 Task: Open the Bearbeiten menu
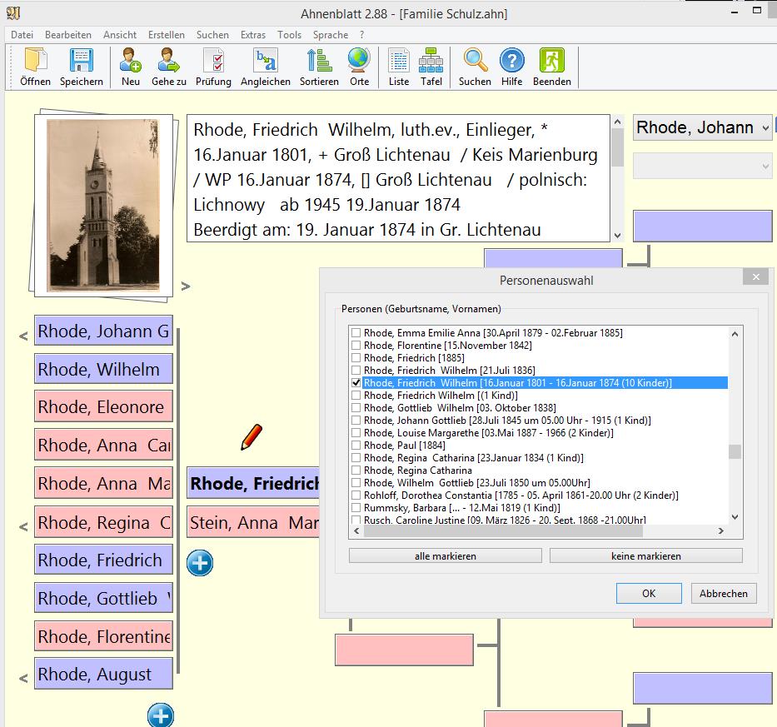click(68, 35)
